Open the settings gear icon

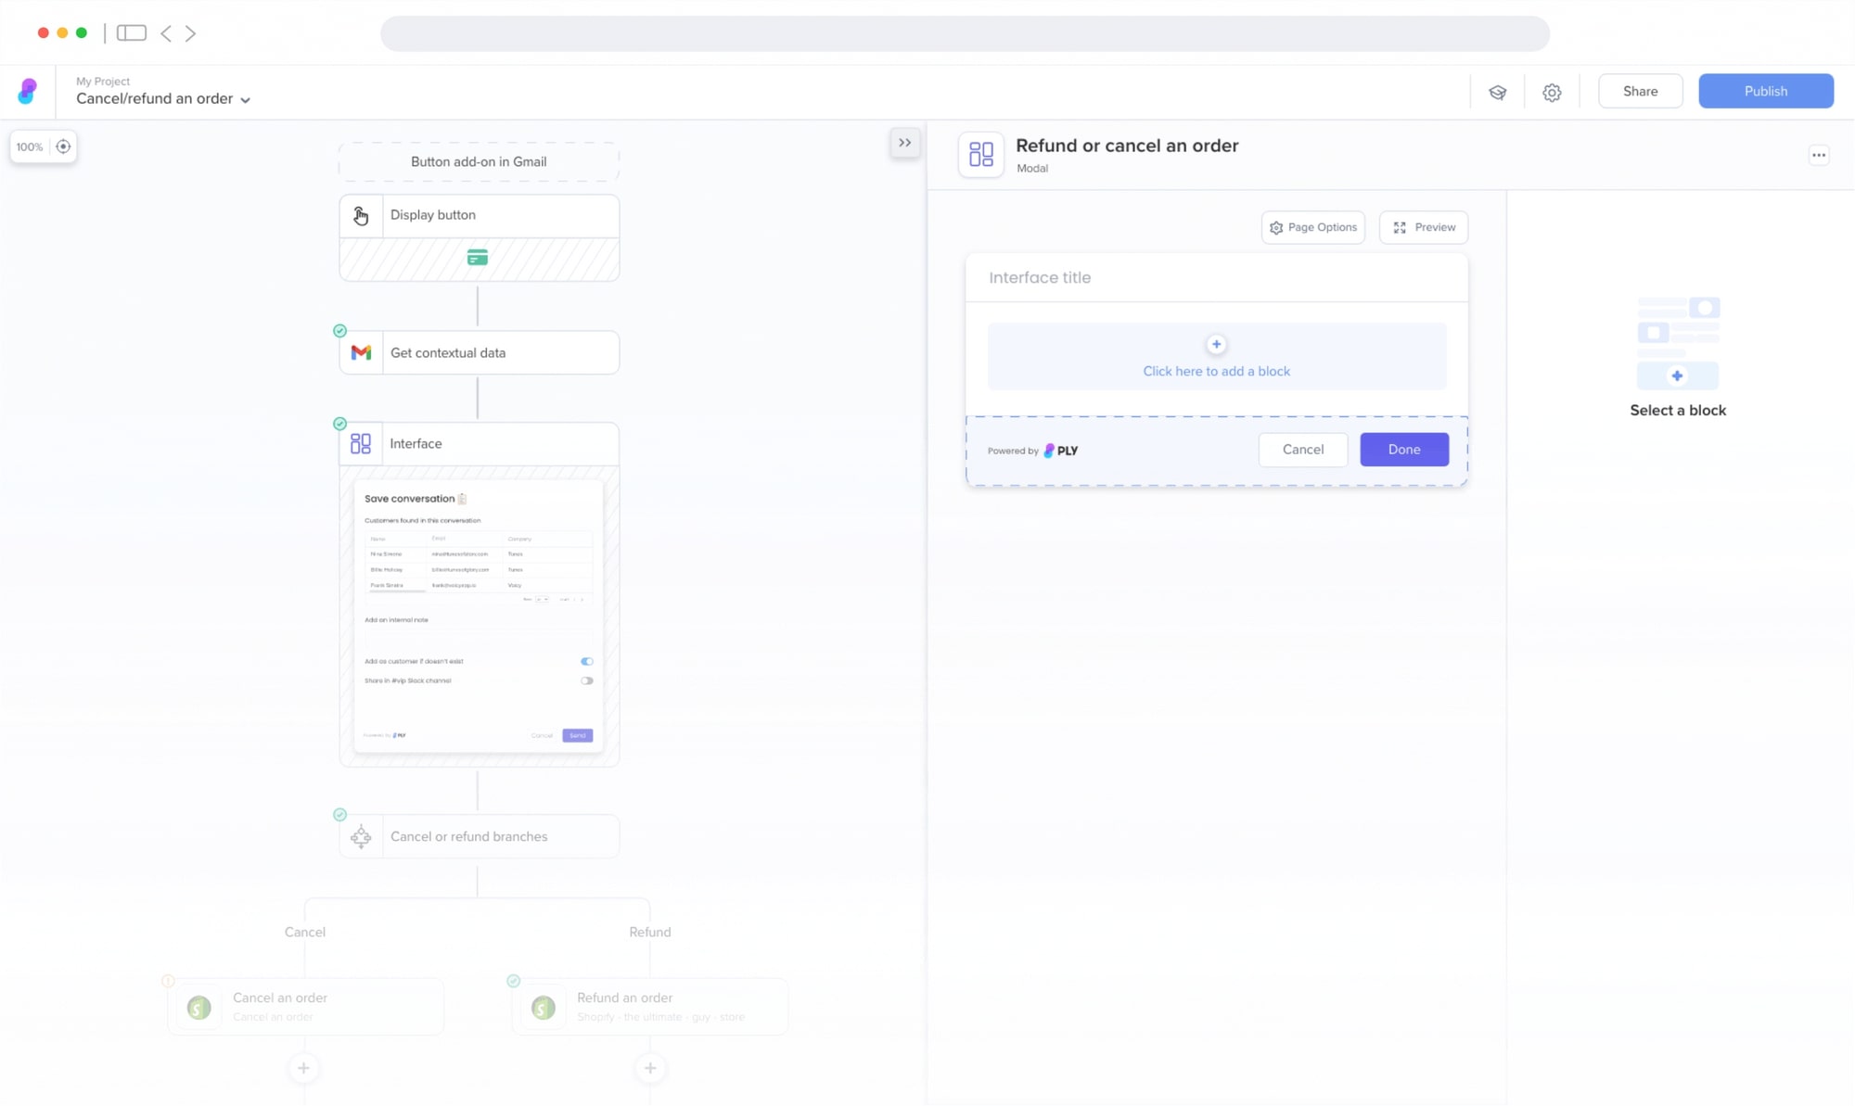(1551, 92)
